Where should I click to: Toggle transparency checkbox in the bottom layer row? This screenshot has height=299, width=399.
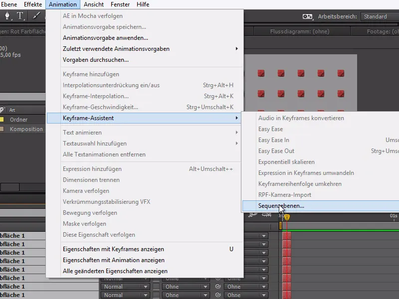pyautogui.click(x=156, y=295)
